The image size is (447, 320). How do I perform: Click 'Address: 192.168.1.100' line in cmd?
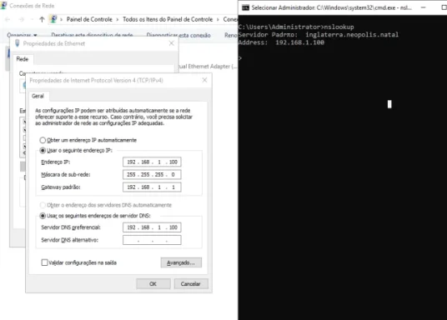pos(281,42)
